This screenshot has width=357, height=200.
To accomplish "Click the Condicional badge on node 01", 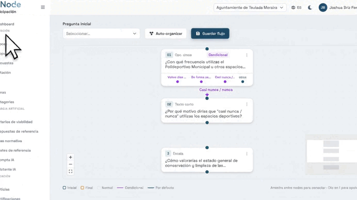I will [218, 55].
